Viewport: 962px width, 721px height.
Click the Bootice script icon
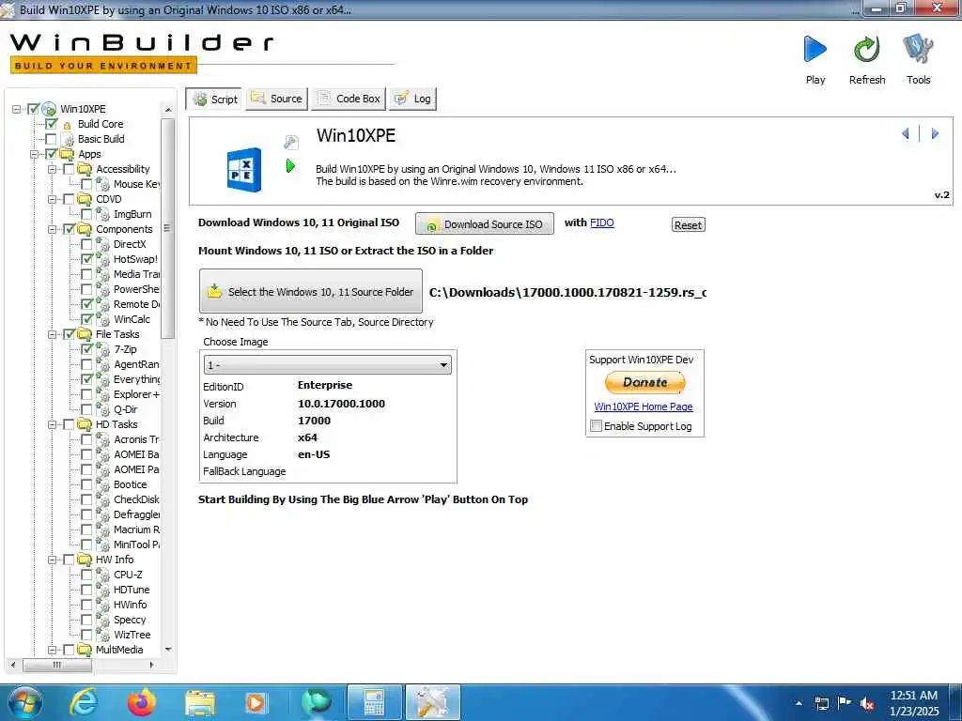103,485
